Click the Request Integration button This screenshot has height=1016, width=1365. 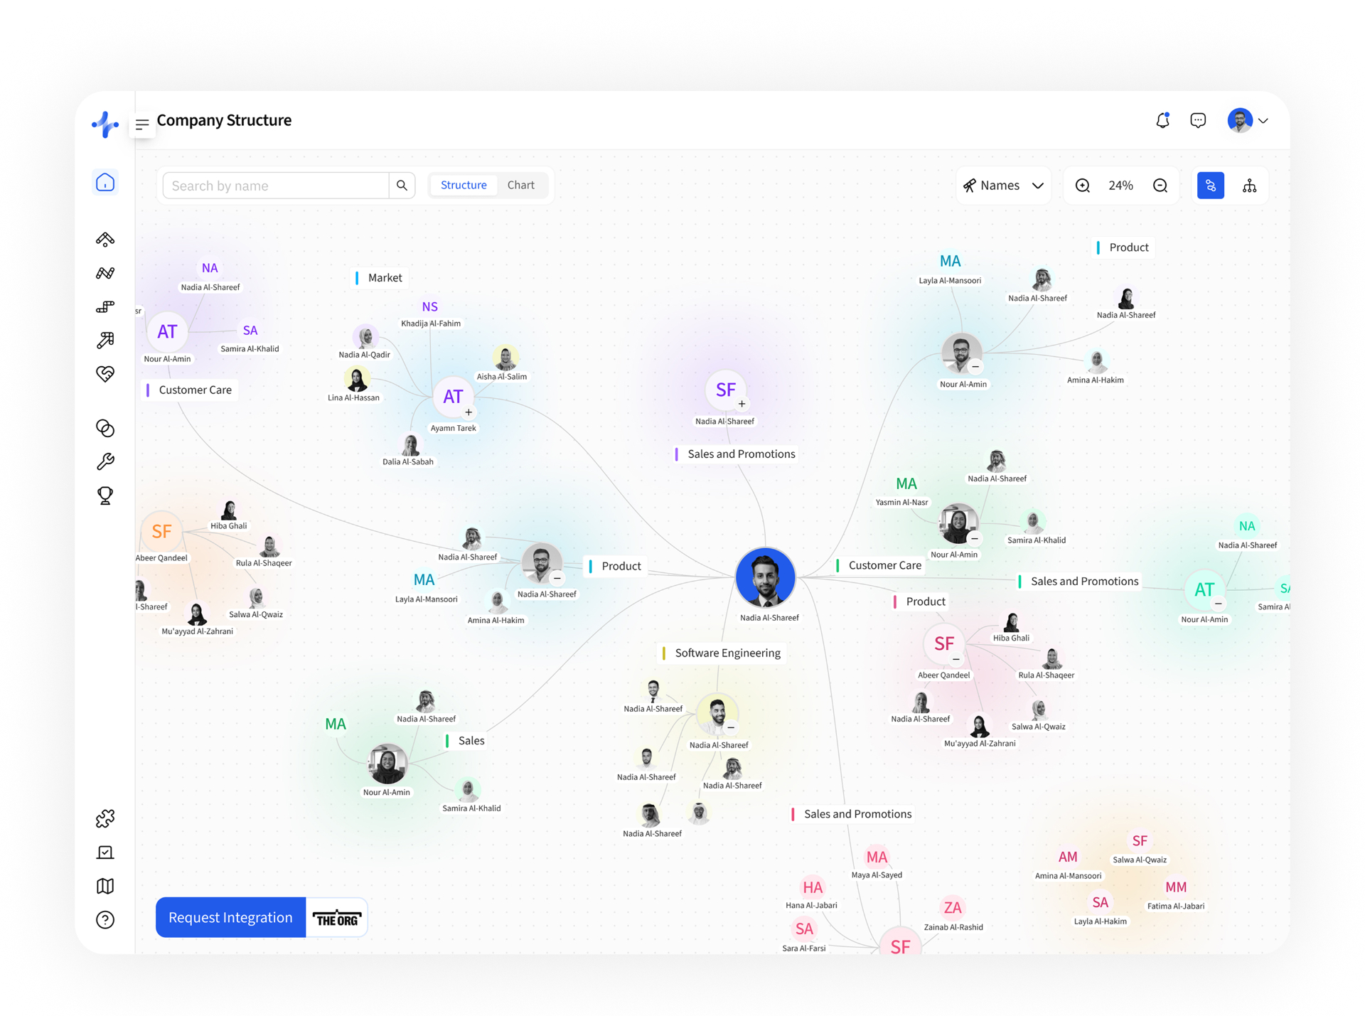(x=230, y=917)
